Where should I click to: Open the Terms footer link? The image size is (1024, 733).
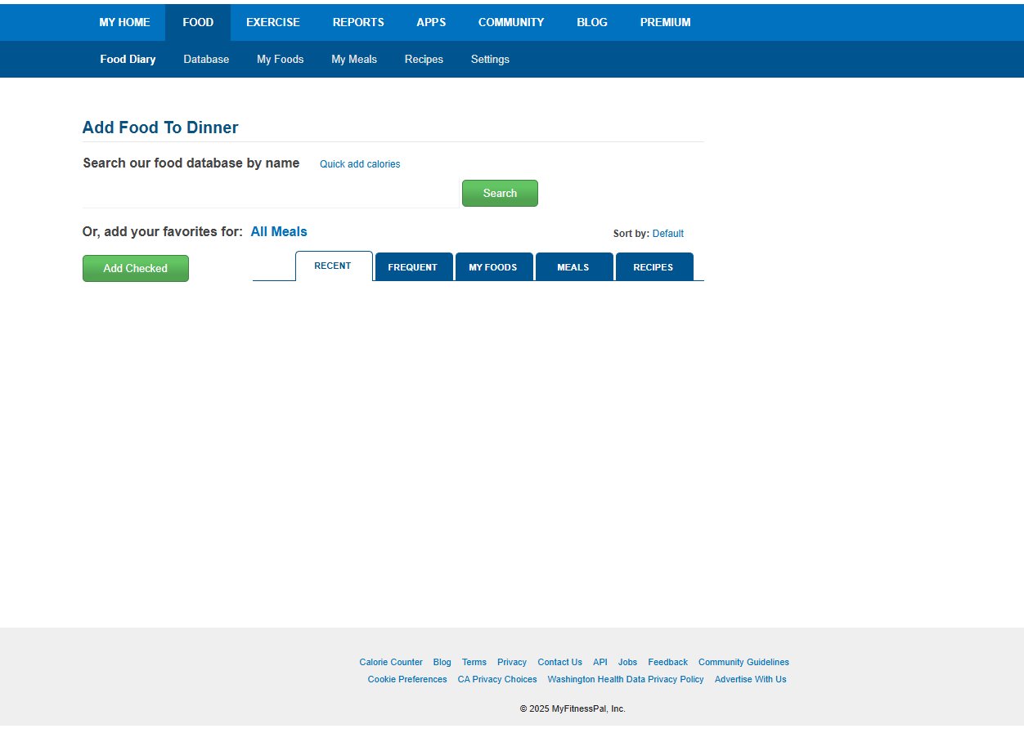(474, 662)
